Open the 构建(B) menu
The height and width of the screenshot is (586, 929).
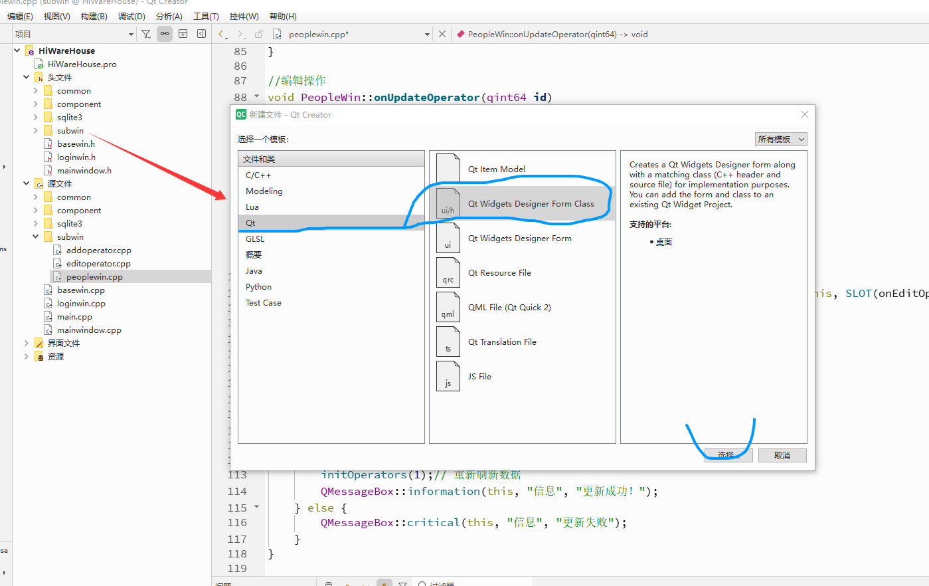94,16
